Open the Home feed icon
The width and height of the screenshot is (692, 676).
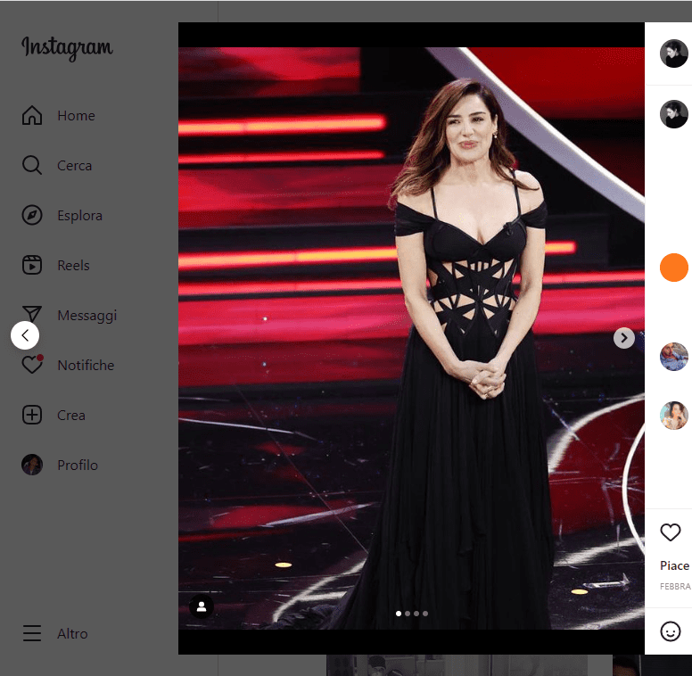(32, 116)
